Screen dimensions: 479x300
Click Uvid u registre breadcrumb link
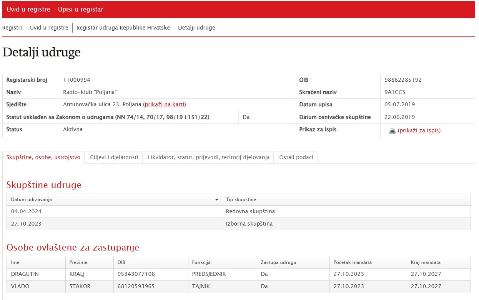click(49, 28)
